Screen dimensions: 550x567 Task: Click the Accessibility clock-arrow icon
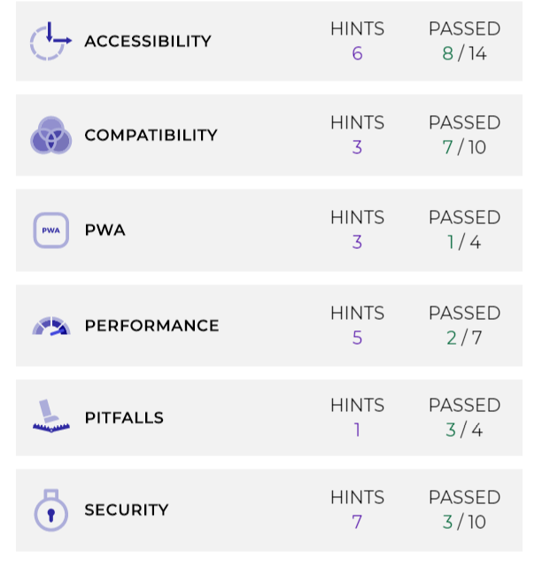[x=50, y=41]
